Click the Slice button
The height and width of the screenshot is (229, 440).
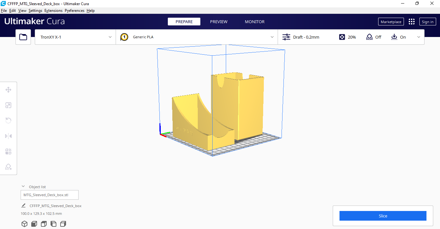[383, 216]
